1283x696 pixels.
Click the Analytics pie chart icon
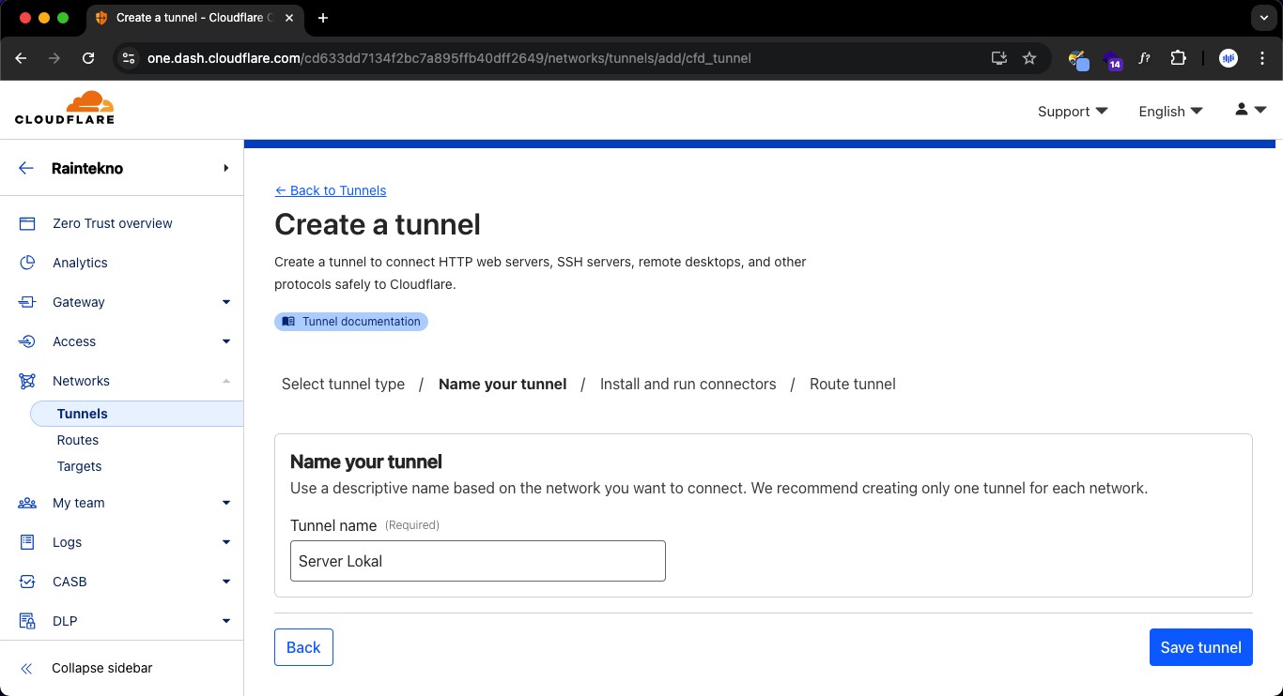(27, 263)
